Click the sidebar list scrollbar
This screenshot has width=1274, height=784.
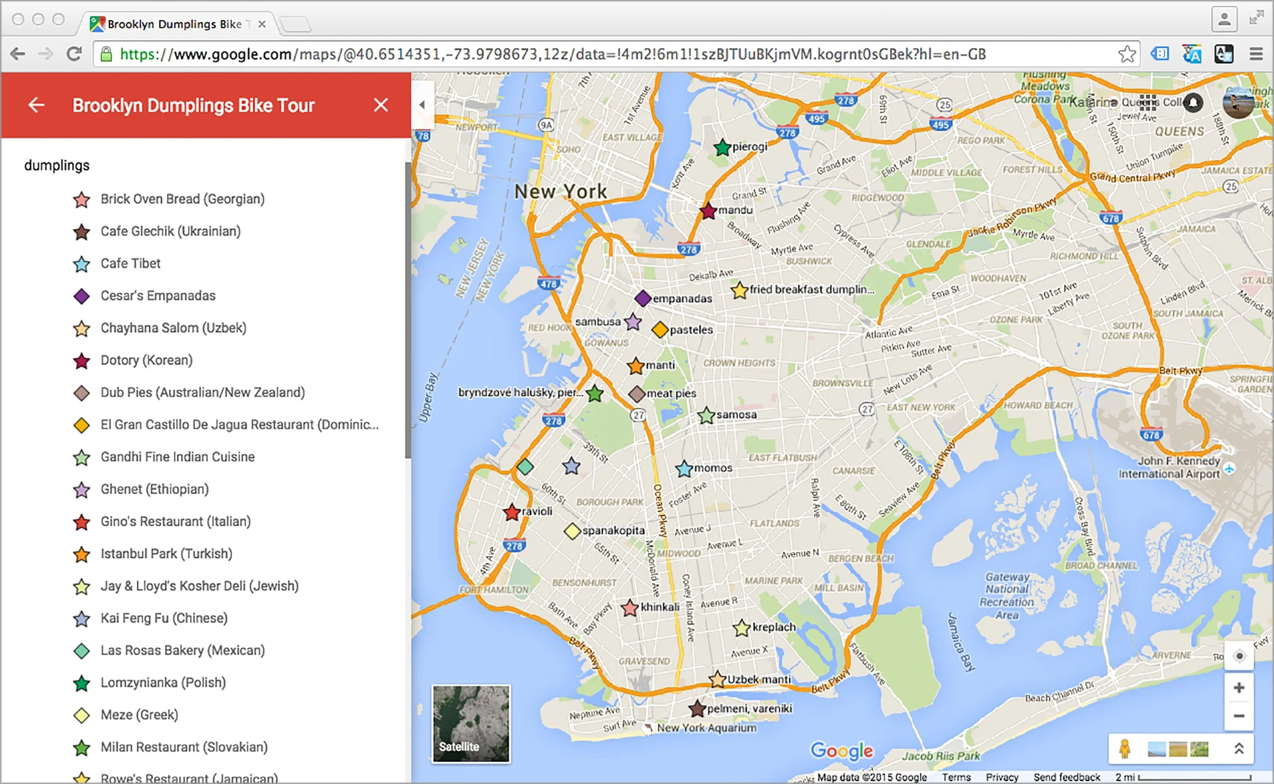click(408, 309)
